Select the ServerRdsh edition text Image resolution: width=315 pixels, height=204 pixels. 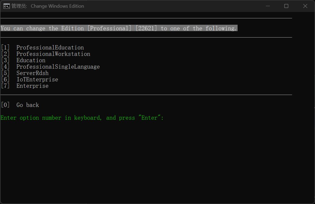click(32, 73)
